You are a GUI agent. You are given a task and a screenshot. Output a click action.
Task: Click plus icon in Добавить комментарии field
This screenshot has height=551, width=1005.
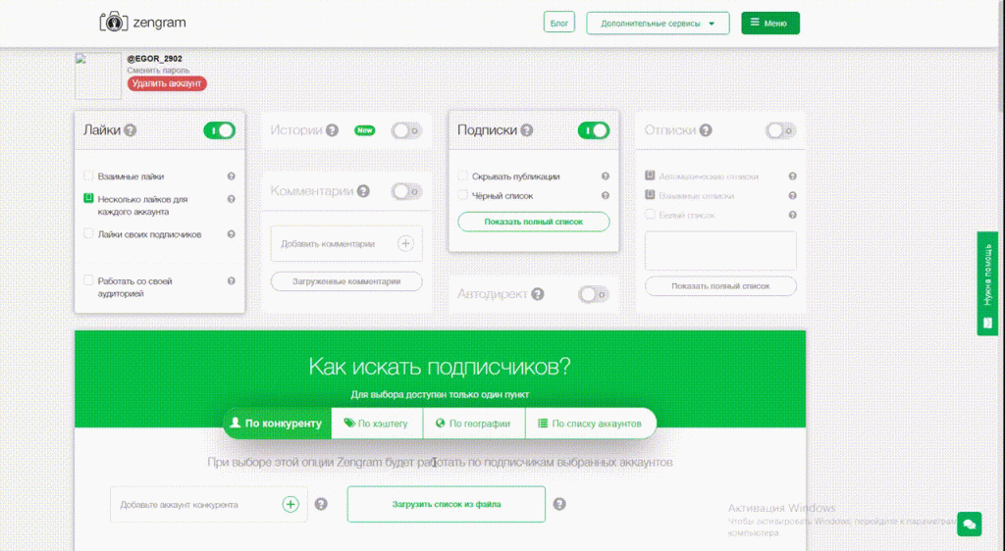coord(405,243)
